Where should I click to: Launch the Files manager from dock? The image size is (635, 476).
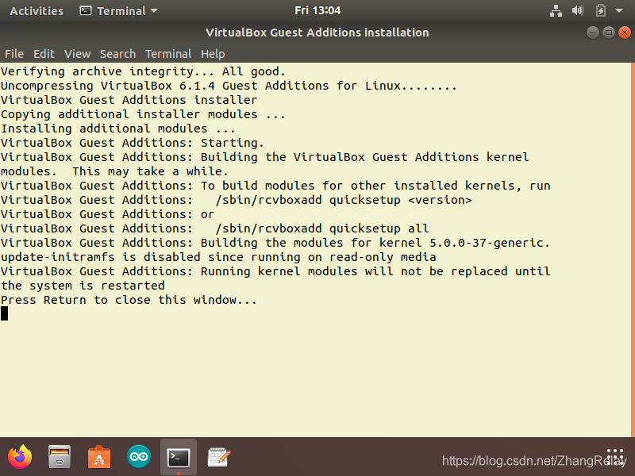tap(60, 457)
